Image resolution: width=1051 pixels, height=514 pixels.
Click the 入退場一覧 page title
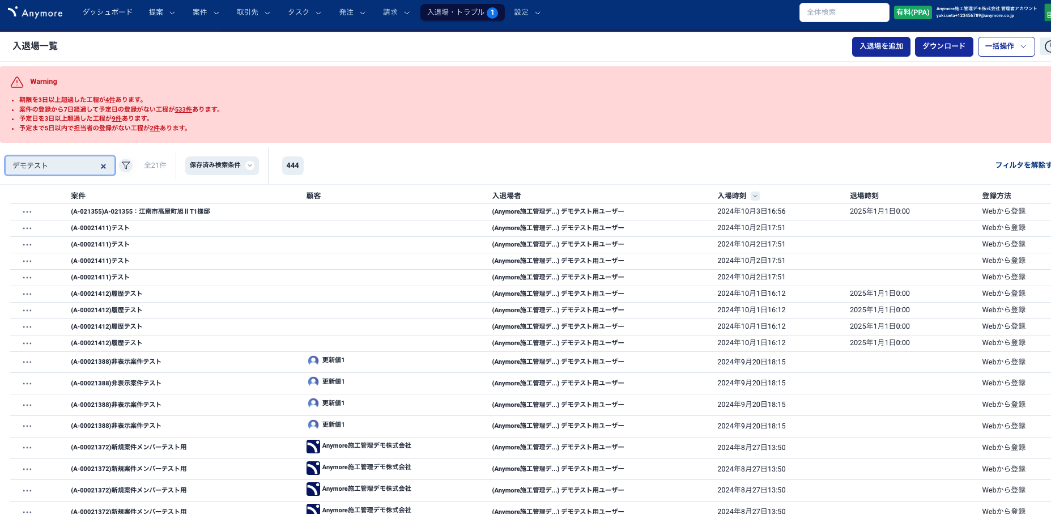(35, 46)
